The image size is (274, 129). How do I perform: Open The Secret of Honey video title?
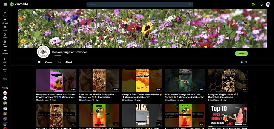pos(184,96)
